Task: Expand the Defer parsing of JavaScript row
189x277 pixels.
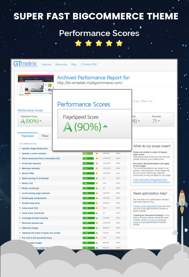Action: [x=20, y=179]
